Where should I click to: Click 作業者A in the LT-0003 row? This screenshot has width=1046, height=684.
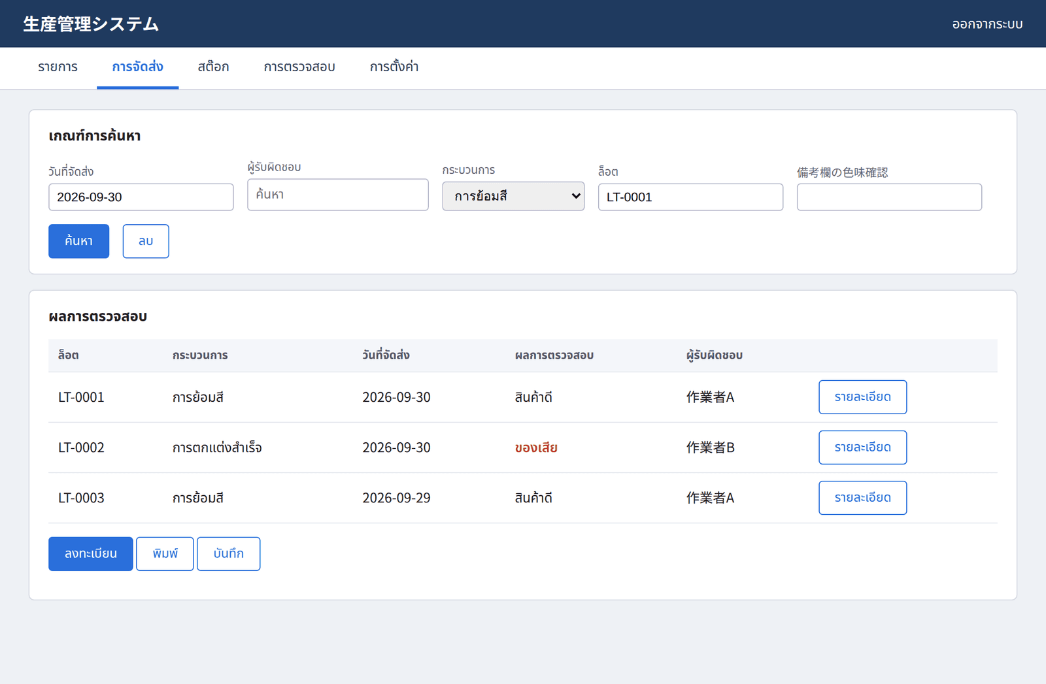[710, 498]
